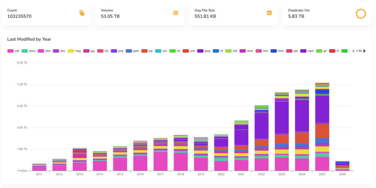Click the Avg File Size chart icon
376x188 pixels.
click(x=269, y=13)
